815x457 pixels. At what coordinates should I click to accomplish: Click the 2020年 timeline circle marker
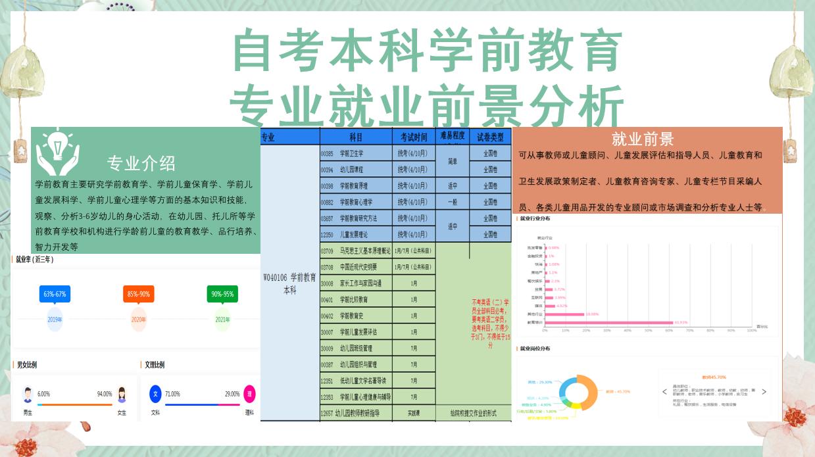139,320
